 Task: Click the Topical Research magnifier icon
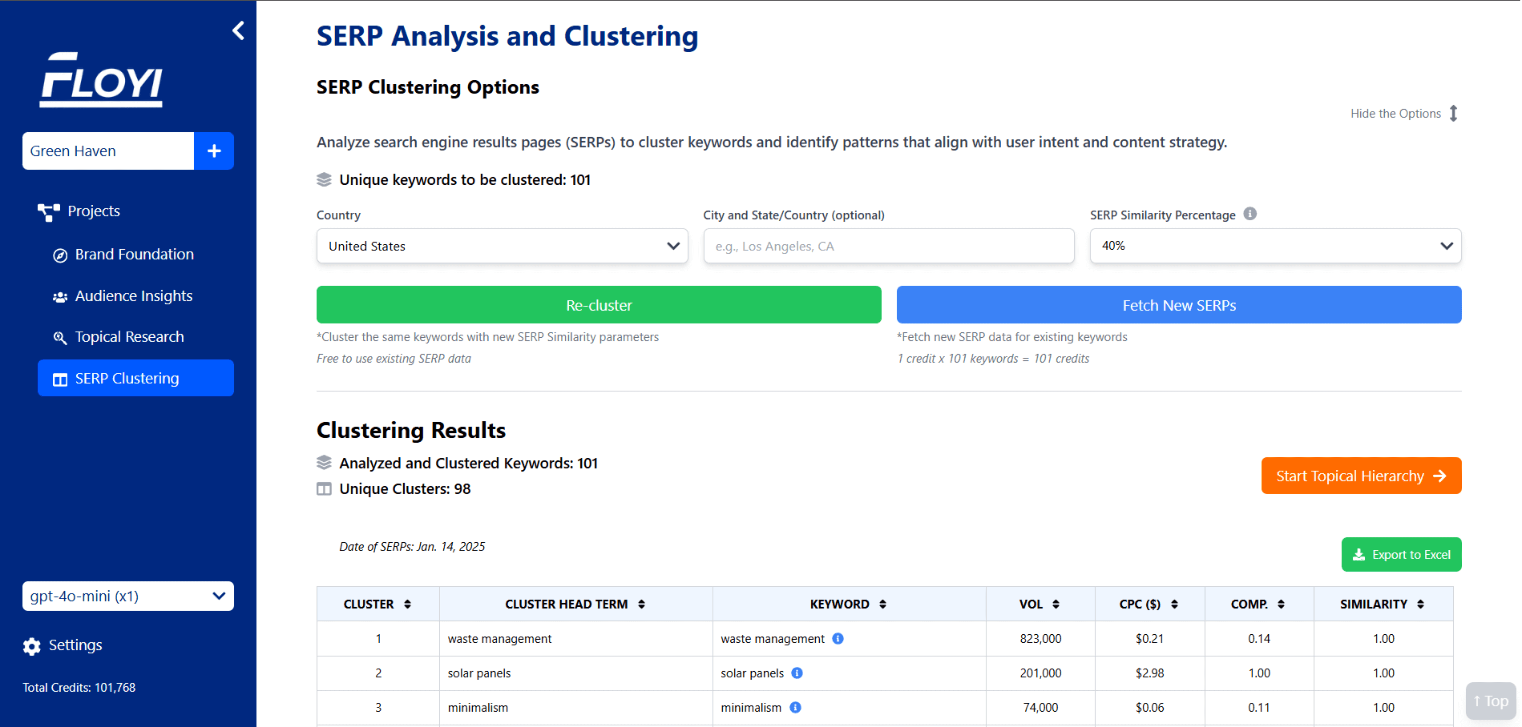pyautogui.click(x=60, y=338)
